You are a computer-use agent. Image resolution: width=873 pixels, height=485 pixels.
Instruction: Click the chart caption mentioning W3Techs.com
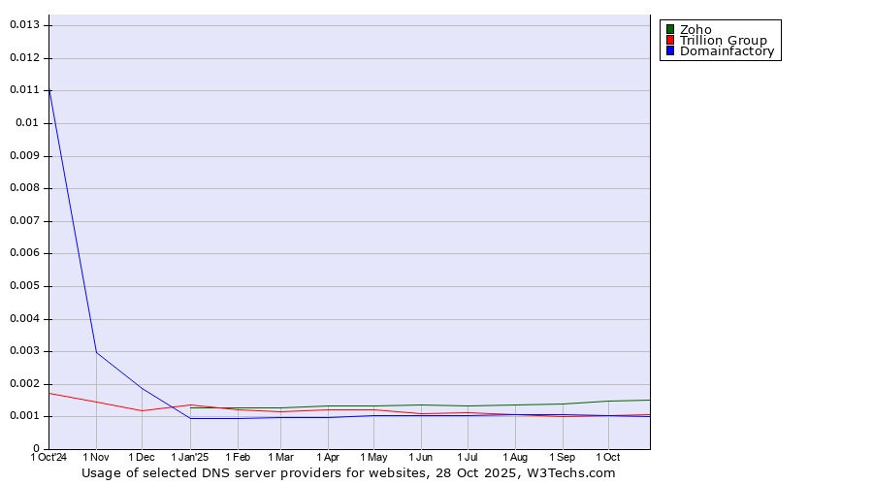(348, 473)
